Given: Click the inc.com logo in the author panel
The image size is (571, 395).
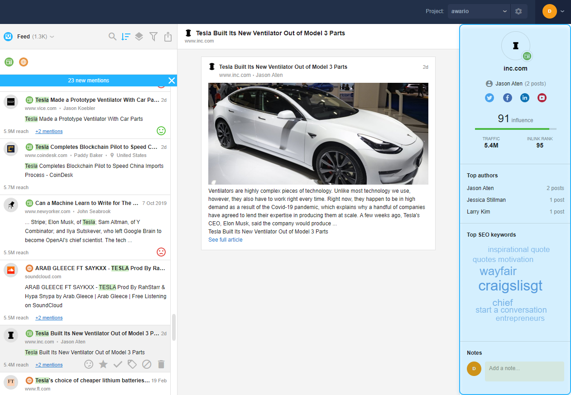Looking at the screenshot, I should (515, 45).
